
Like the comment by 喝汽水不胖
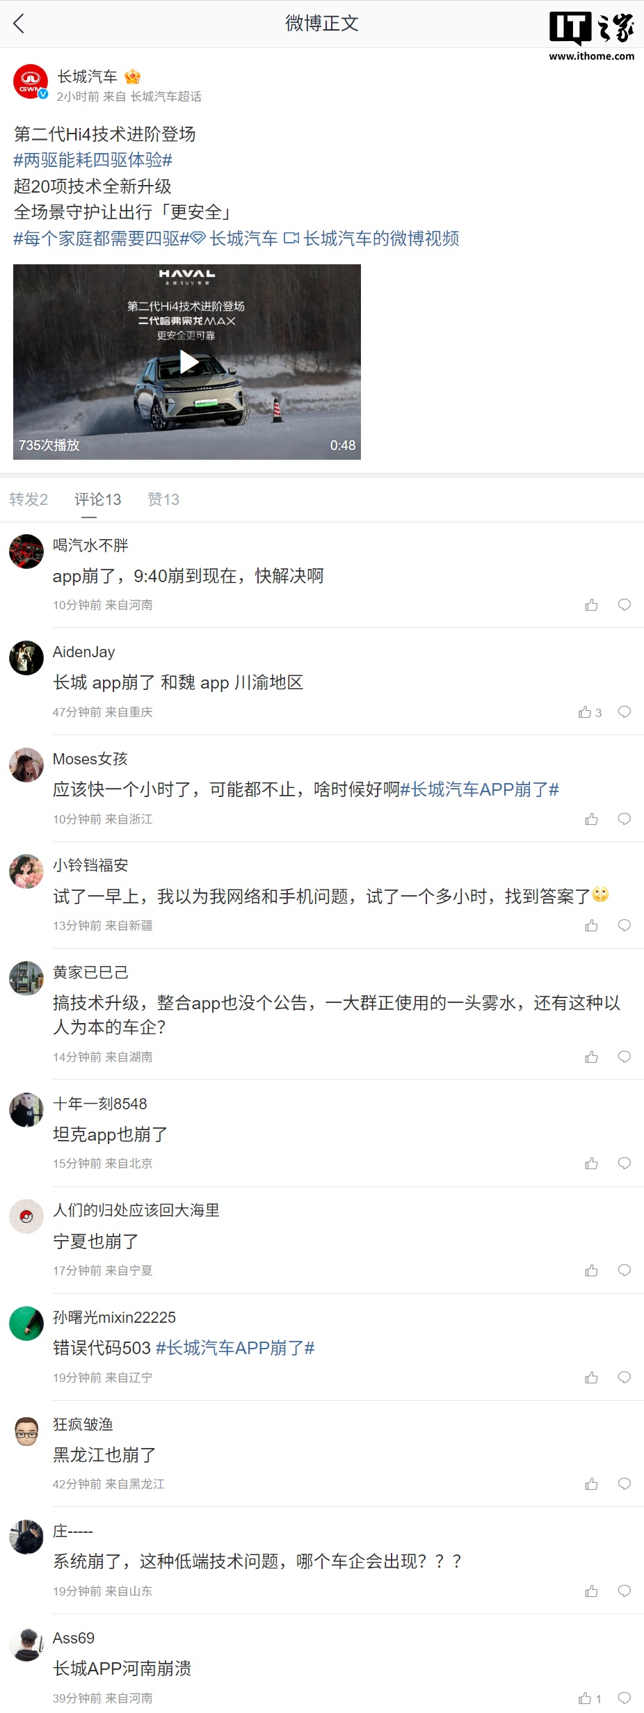coord(591,605)
